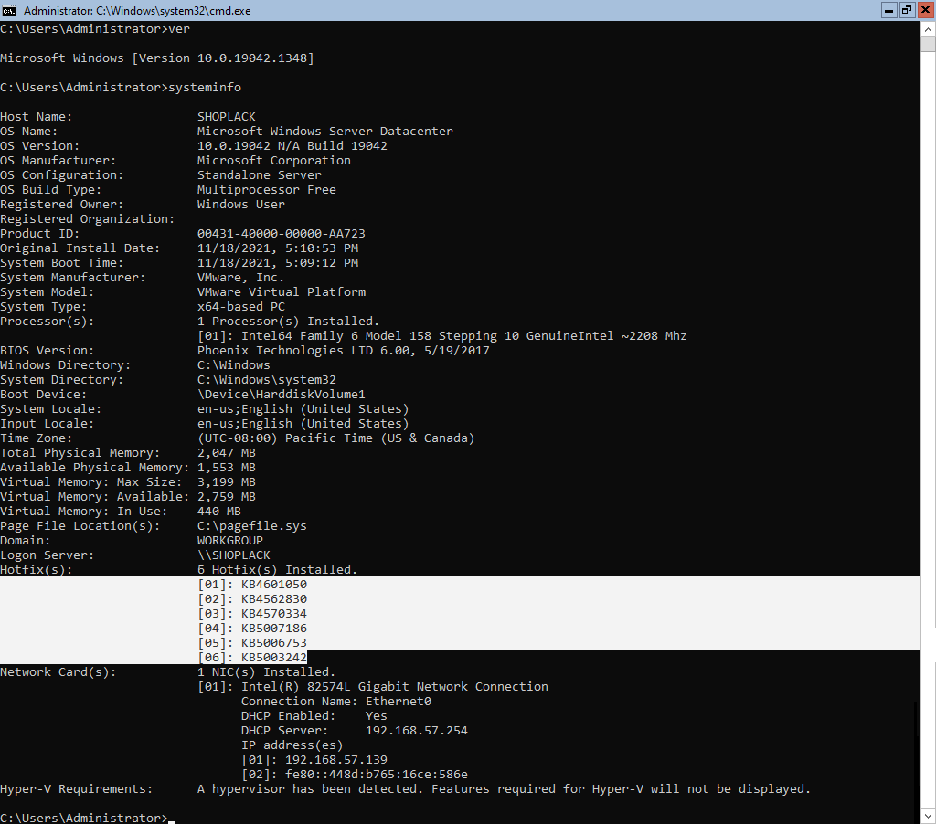Click the 'Standalone Server' value

click(x=260, y=175)
